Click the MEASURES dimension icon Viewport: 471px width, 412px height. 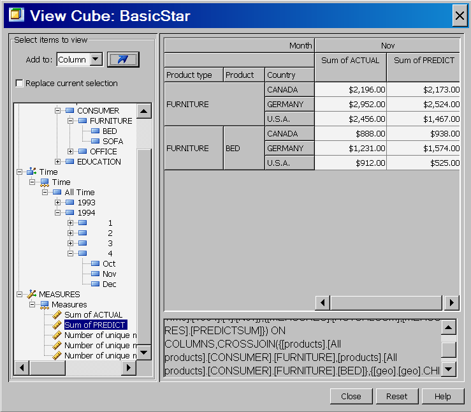coord(31,294)
